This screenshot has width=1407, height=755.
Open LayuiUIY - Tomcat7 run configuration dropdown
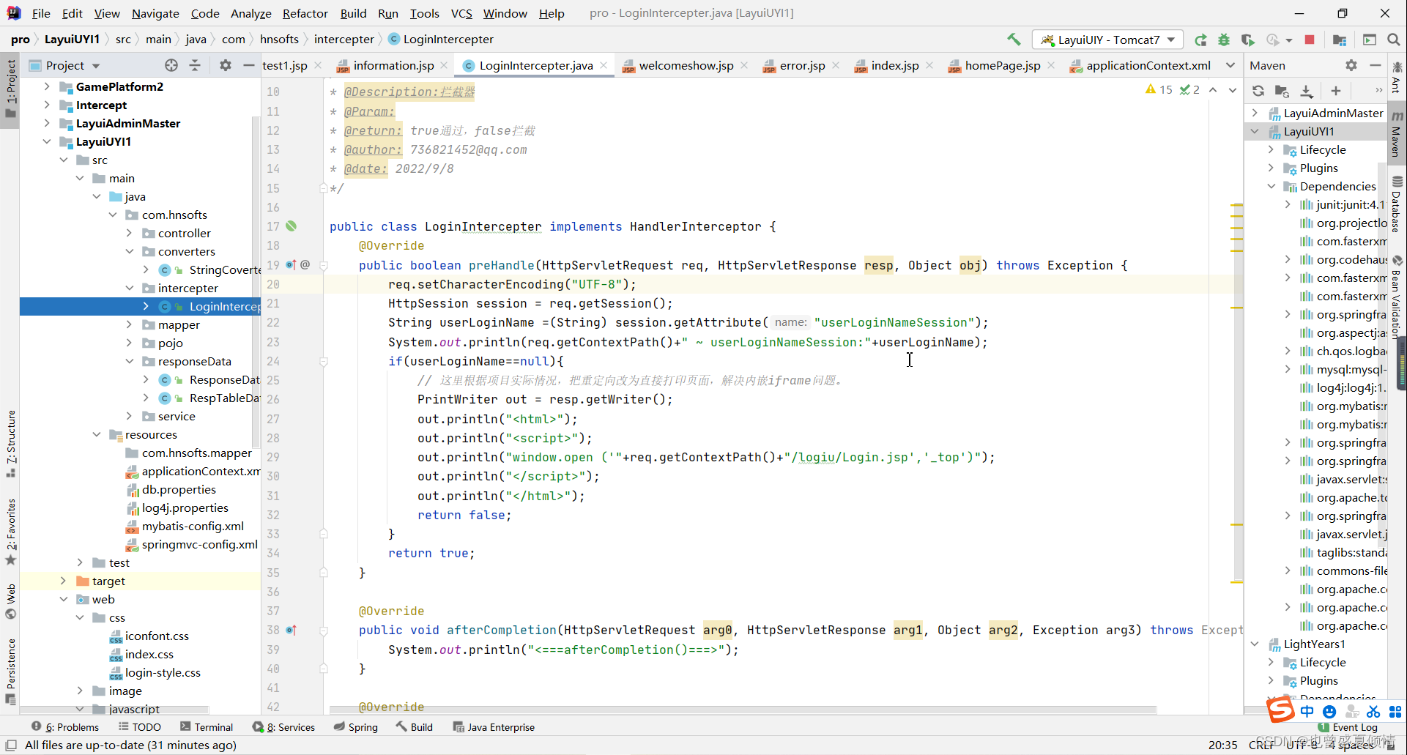pyautogui.click(x=1107, y=40)
